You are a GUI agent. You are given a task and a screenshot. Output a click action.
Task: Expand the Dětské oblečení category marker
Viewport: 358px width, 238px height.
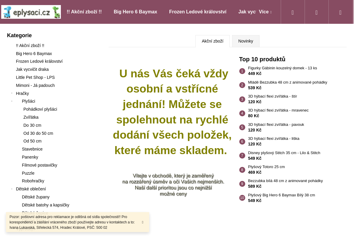pyautogui.click(x=12, y=189)
